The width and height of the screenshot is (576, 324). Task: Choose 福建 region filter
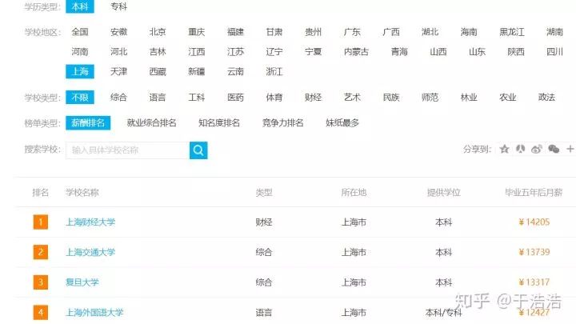(235, 32)
